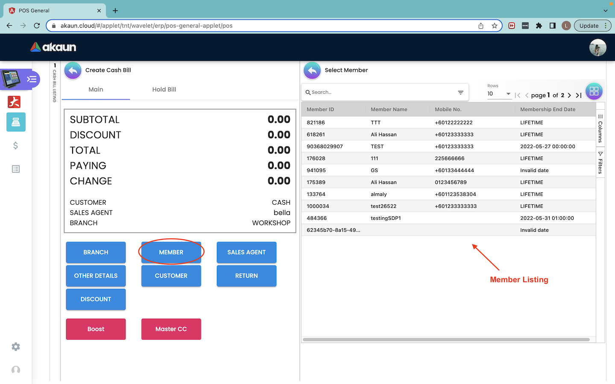Expand the Columns side panel

[600, 128]
